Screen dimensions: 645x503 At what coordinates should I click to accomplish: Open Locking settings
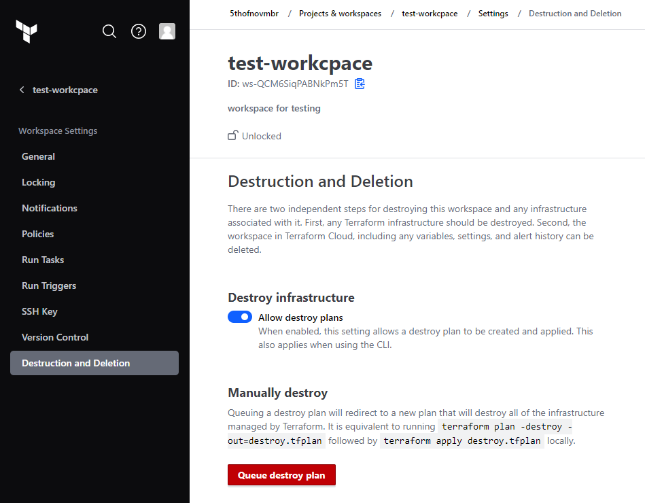38,183
